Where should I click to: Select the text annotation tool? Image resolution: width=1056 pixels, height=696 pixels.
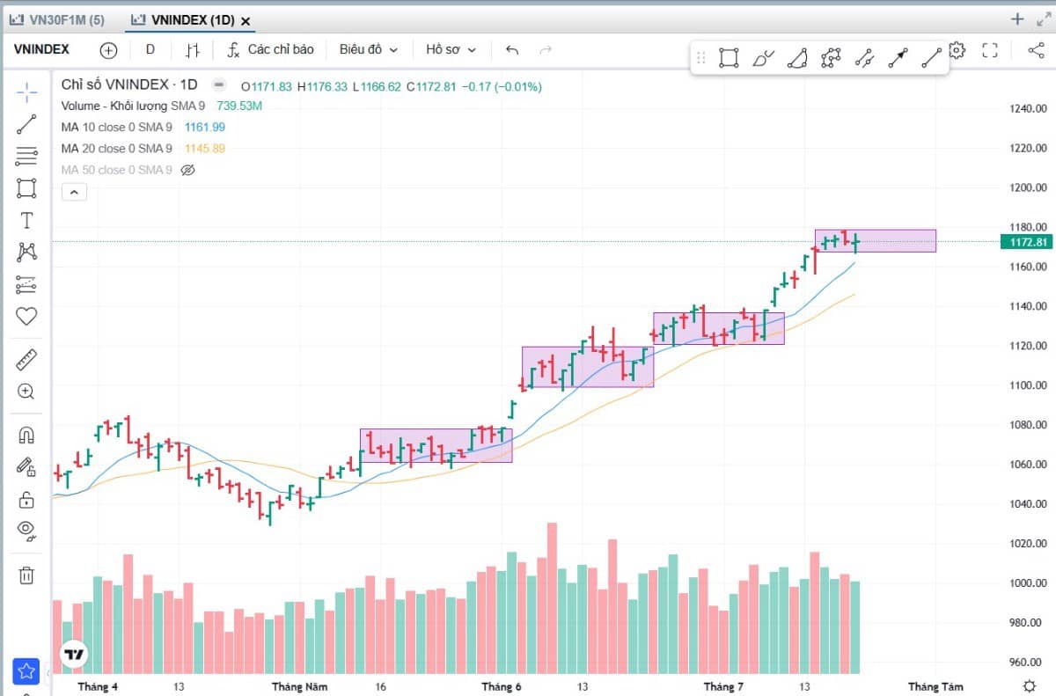26,220
